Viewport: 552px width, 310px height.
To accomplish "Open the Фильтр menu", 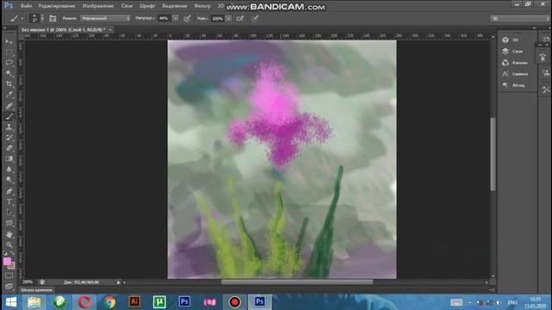I will click(x=203, y=6).
